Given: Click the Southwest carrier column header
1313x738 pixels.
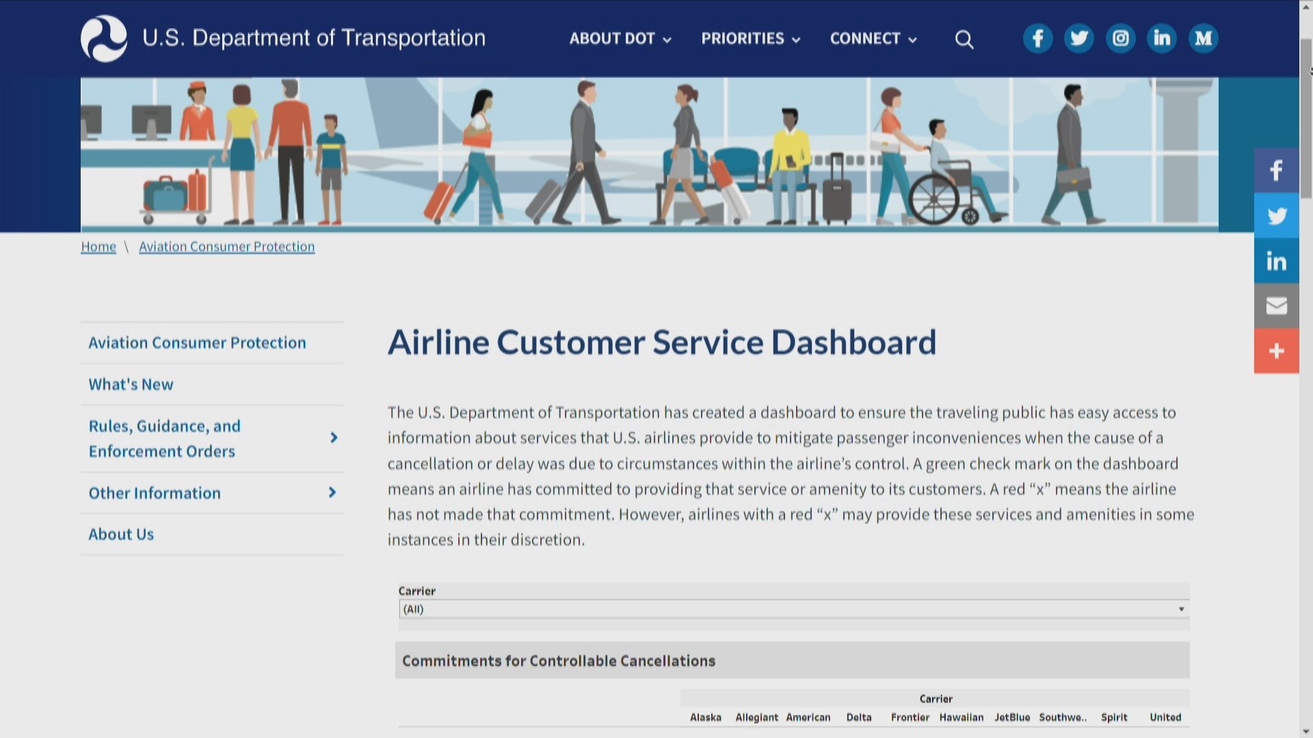Looking at the screenshot, I should (1063, 717).
